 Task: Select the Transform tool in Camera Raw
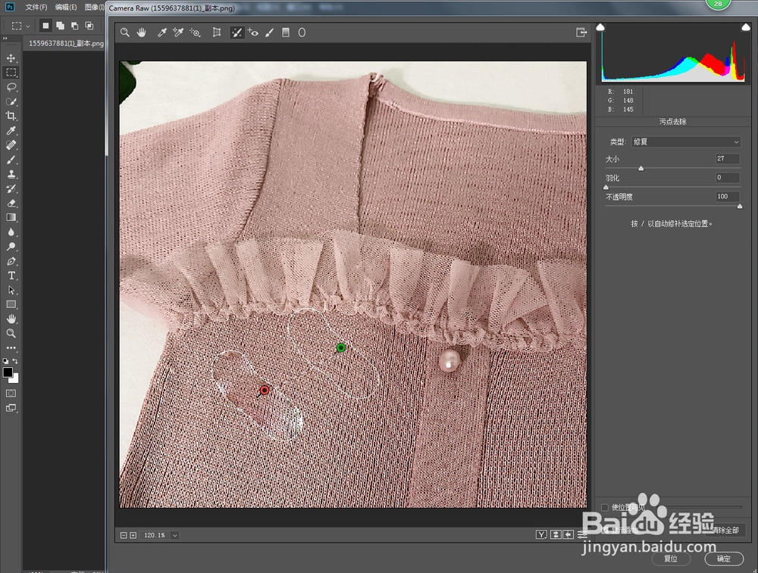[217, 33]
